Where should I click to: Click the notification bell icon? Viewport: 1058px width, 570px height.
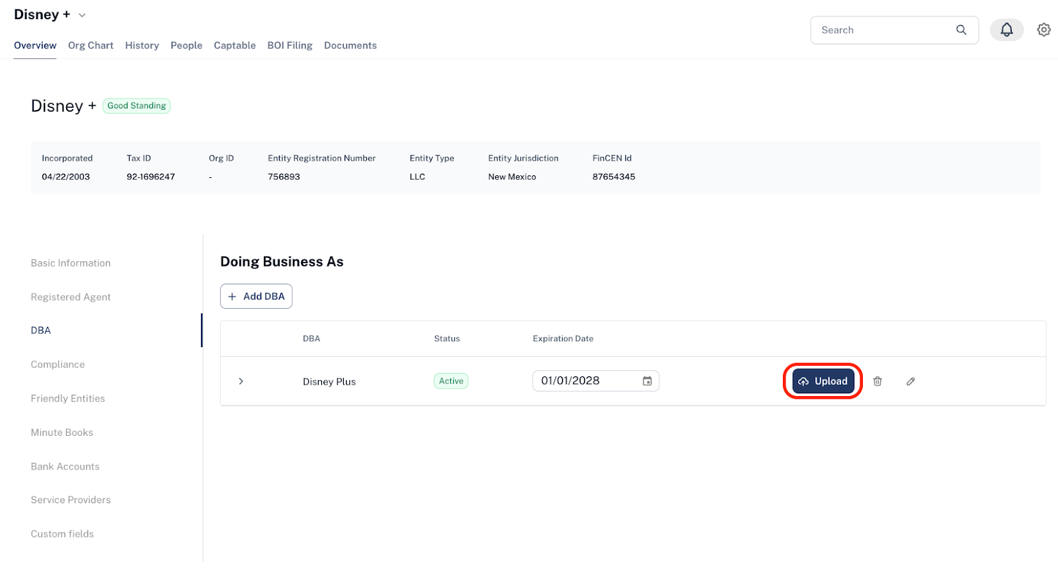pyautogui.click(x=1006, y=30)
